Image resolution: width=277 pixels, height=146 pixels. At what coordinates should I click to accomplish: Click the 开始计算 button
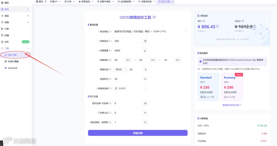click(138, 133)
